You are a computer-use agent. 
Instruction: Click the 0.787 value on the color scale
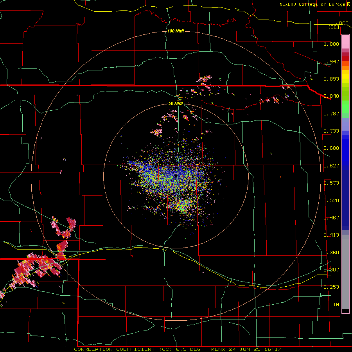coord(331,113)
